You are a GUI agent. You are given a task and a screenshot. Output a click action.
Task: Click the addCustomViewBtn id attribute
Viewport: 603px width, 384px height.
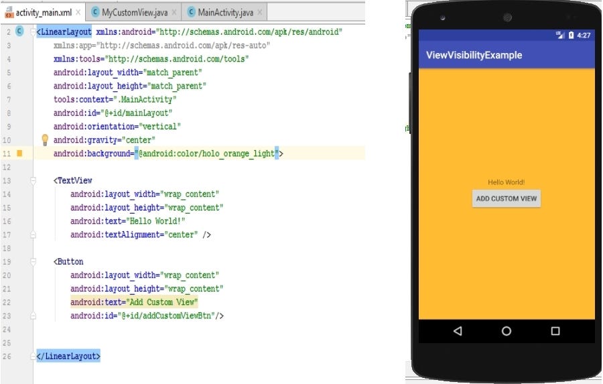coord(142,316)
